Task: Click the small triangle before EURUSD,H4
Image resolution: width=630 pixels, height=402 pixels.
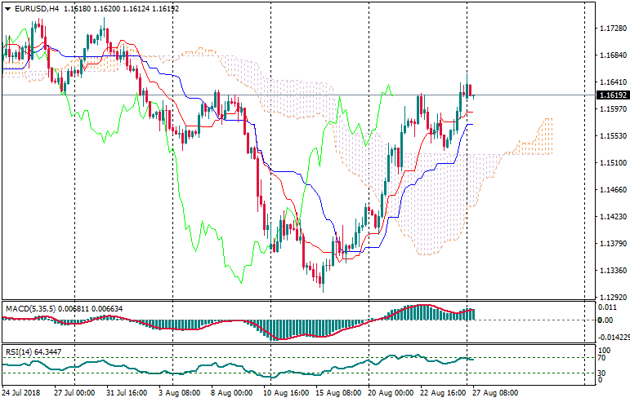Action: pos(7,8)
